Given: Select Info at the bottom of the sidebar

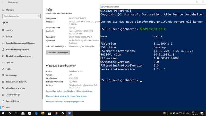Looking at the screenshot, I should (x=8, y=107).
